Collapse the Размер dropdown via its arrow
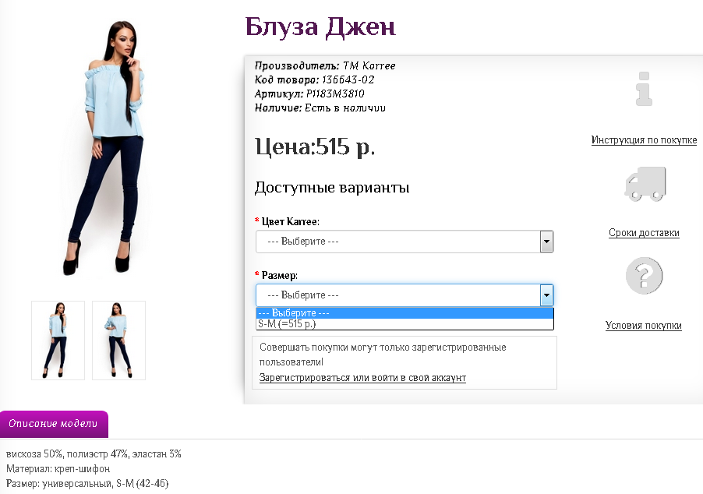Screen dimensions: 703x494 click(x=546, y=295)
